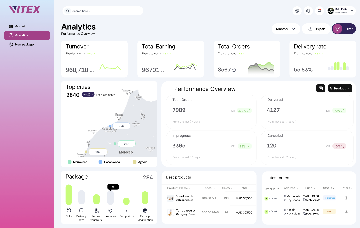360x228 pixels.
Task: Uncheck the #COD1 order checkbox
Action: tap(266, 198)
